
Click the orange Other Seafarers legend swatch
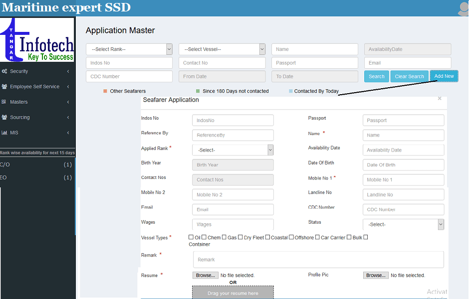pyautogui.click(x=105, y=91)
